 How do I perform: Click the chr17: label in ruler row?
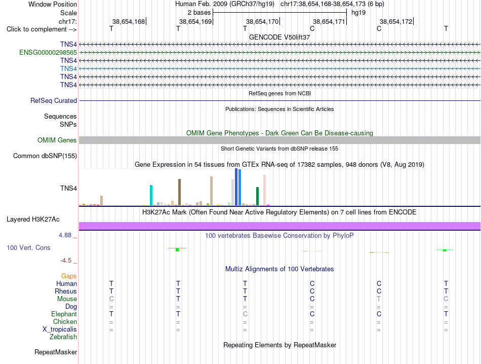click(x=67, y=21)
